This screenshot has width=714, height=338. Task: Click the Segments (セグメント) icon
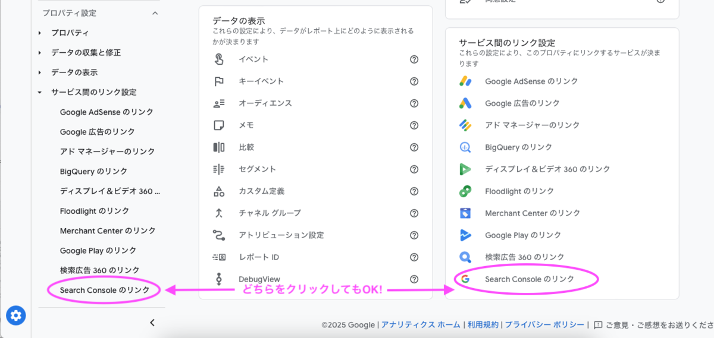pyautogui.click(x=219, y=169)
